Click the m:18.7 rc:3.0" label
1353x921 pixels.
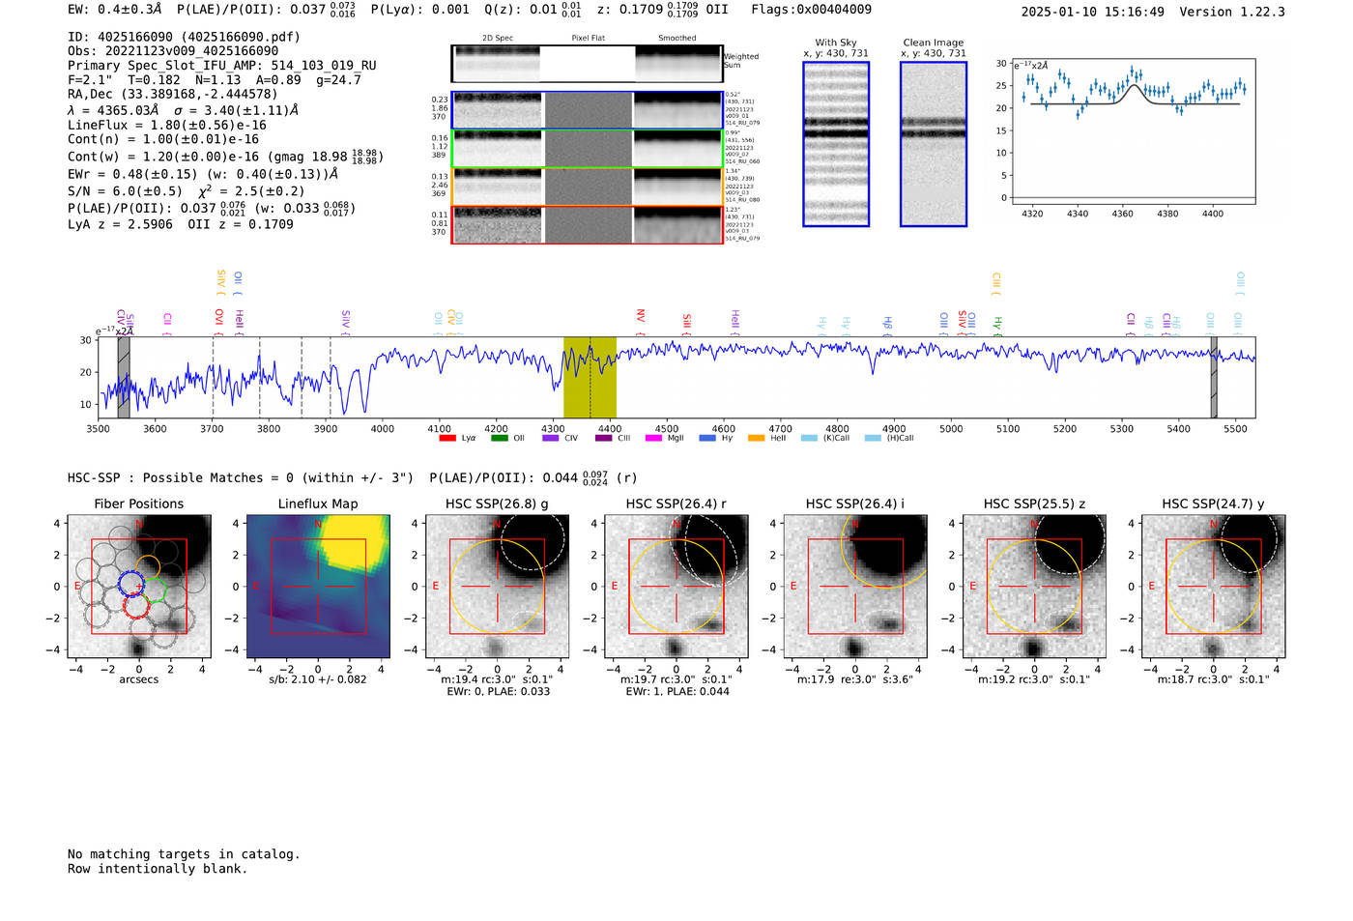(x=1214, y=679)
